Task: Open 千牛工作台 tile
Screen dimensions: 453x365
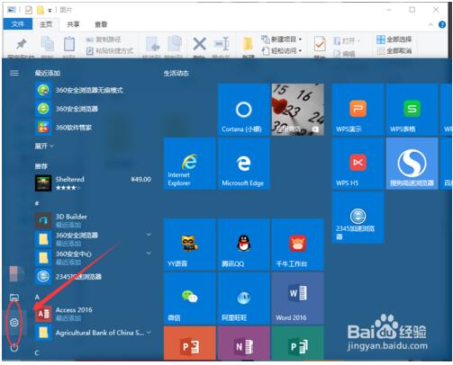Action: (298, 245)
